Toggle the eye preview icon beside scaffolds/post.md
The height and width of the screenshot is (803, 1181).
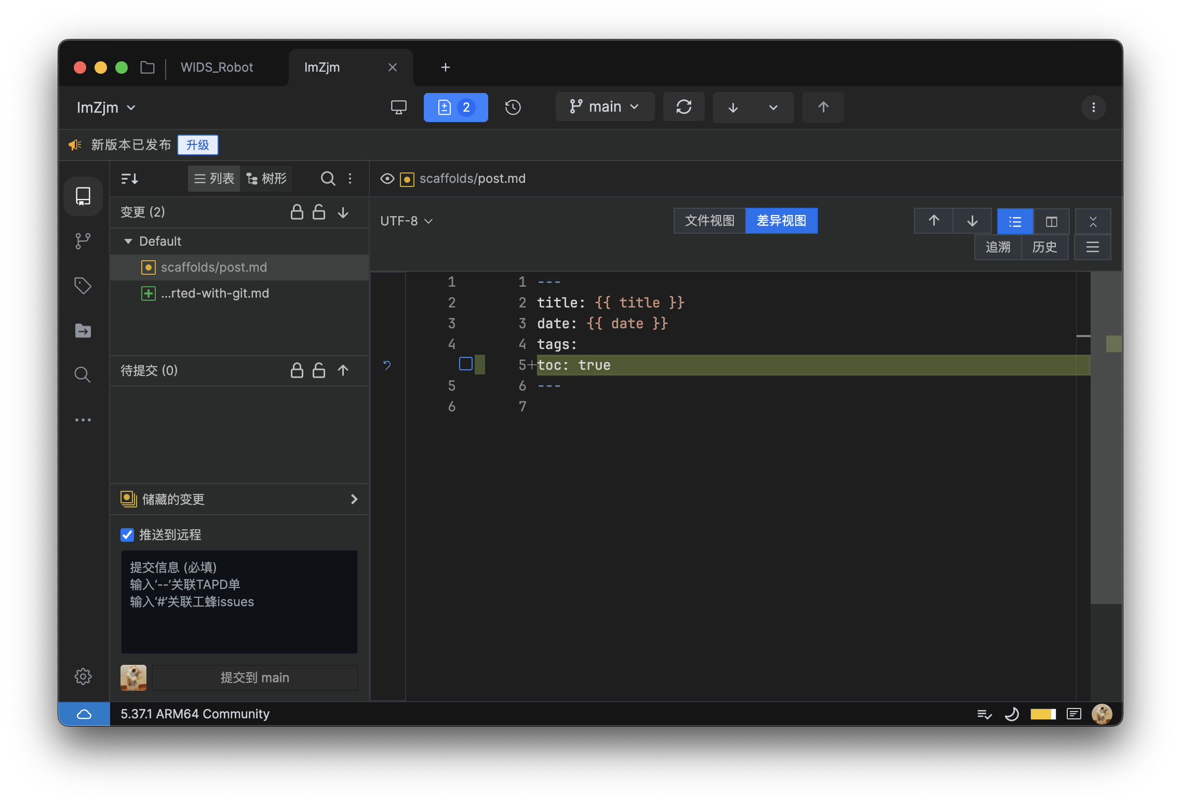coord(387,179)
